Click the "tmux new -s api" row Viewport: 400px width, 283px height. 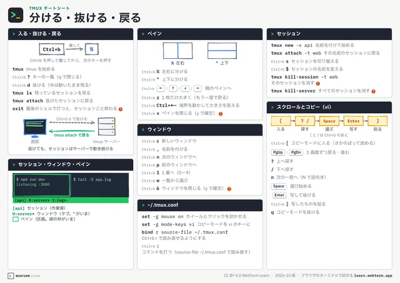[x=312, y=46]
